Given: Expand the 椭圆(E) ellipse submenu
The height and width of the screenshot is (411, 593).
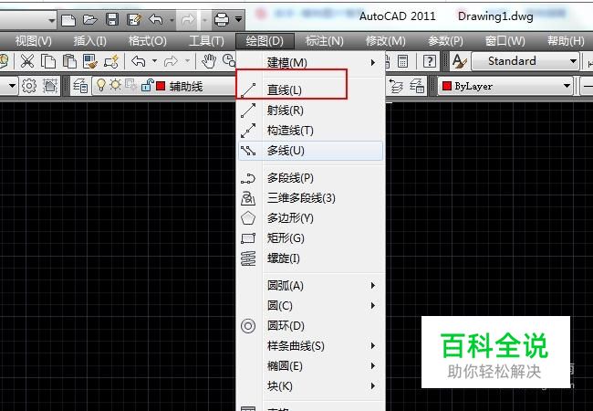Looking at the screenshot, I should [x=311, y=366].
